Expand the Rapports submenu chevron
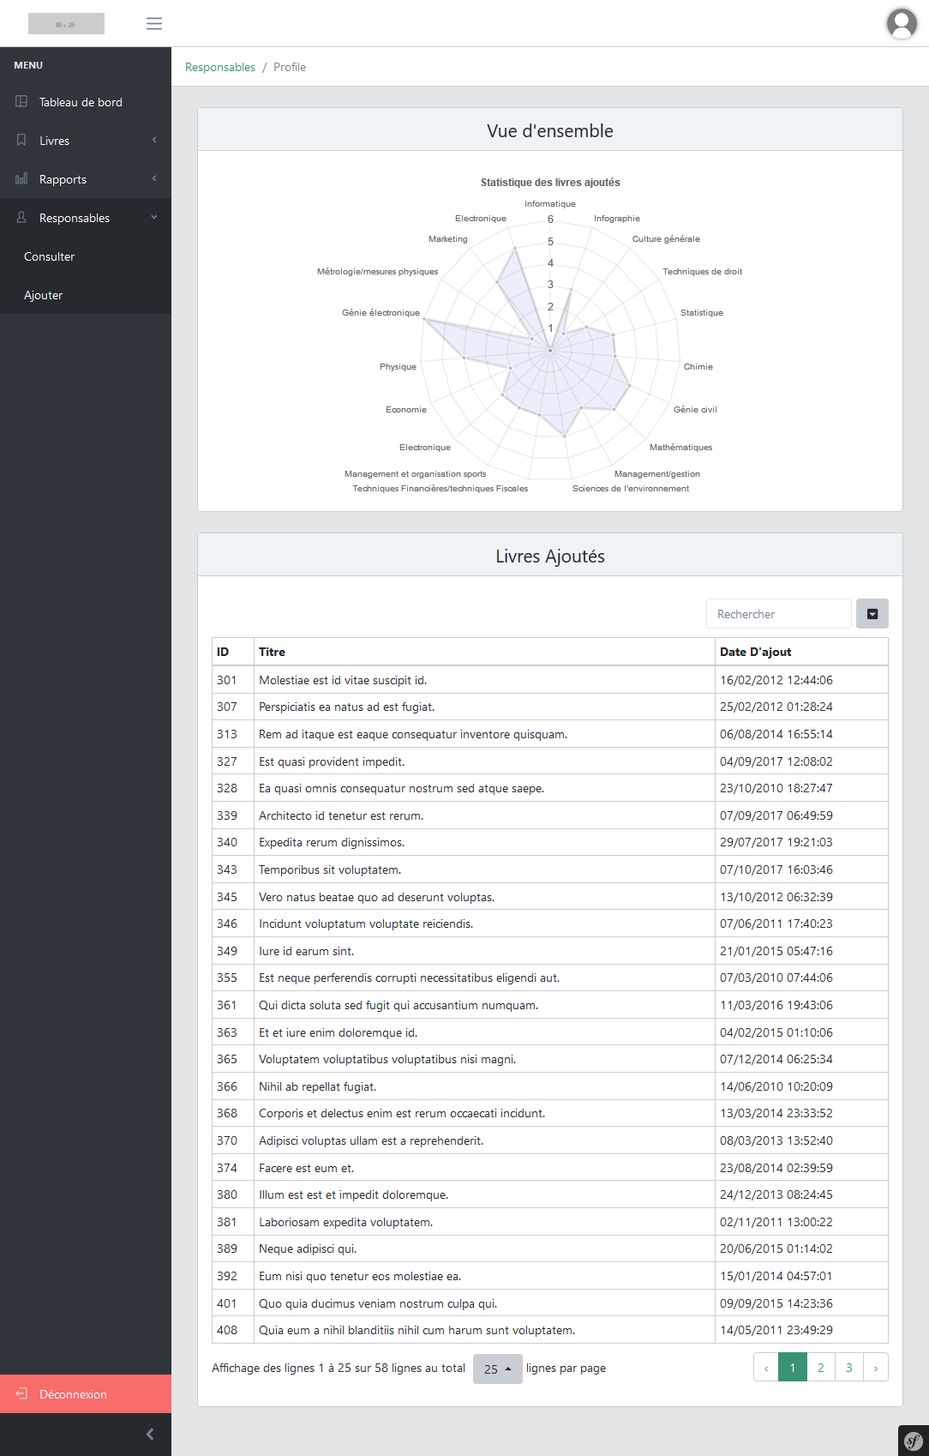The image size is (929, 1456). click(154, 178)
